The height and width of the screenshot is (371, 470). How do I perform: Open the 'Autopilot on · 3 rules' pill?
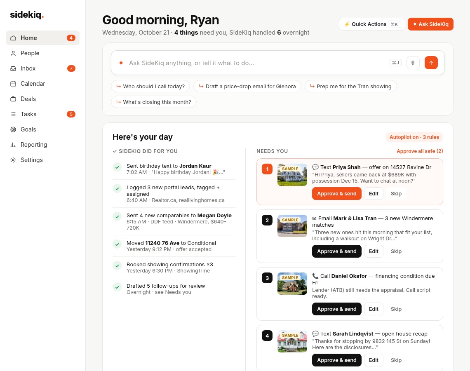pos(414,137)
